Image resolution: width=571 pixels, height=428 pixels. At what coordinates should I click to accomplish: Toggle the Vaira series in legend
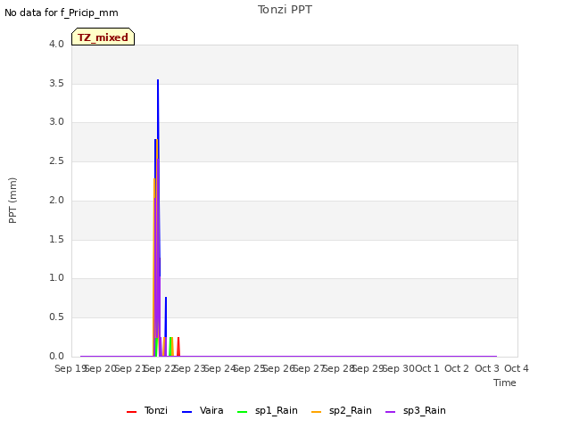pos(203,410)
